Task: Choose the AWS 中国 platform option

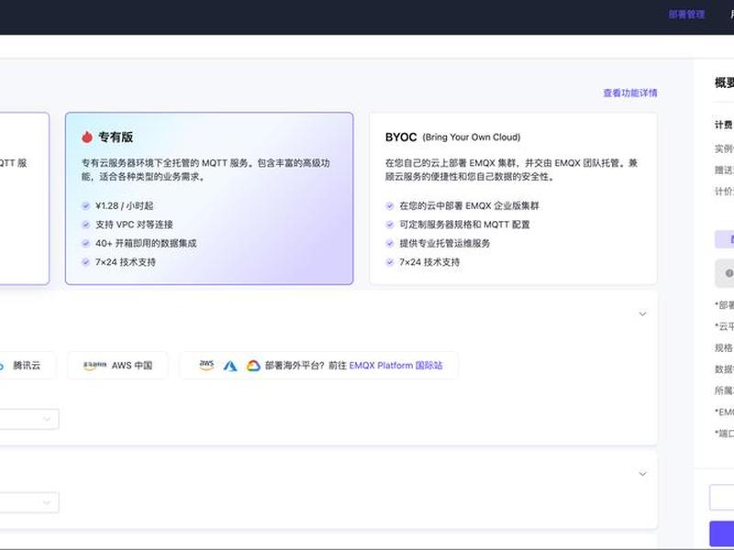Action: pyautogui.click(x=117, y=365)
